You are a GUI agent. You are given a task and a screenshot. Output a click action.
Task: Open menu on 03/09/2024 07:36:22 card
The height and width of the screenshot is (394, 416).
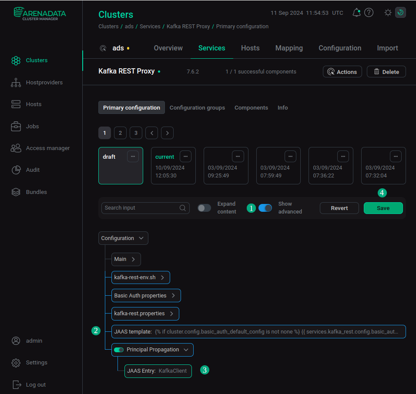coord(343,157)
